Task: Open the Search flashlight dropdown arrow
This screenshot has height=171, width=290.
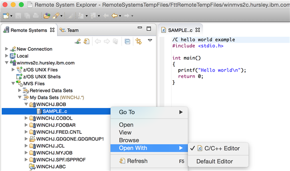Action: 61,16
